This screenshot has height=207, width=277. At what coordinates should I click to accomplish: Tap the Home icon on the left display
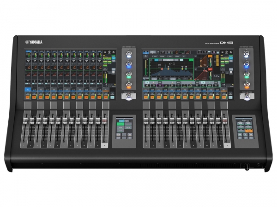click(114, 52)
